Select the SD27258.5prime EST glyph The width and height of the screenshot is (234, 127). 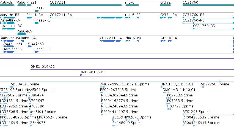pyautogui.click(x=202, y=87)
